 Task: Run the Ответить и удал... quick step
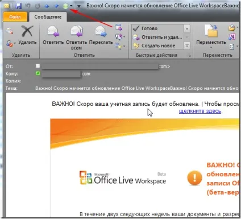point(158,37)
